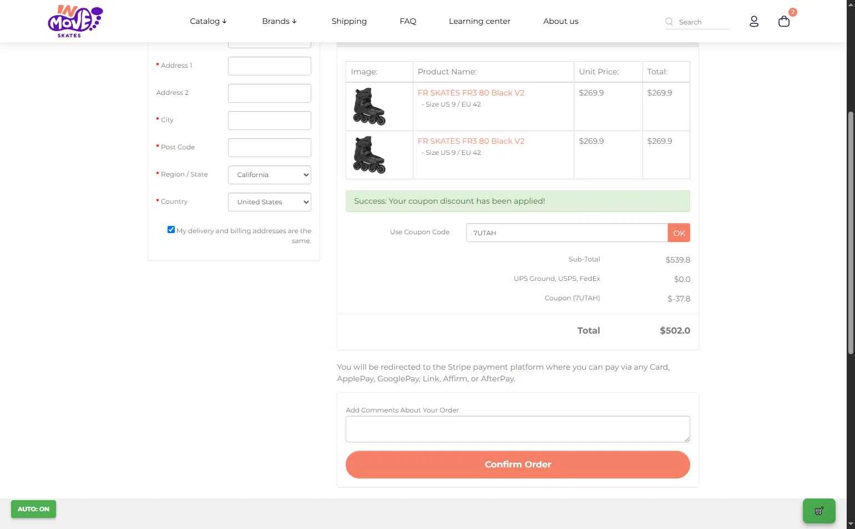
Task: Focus the City input field
Action: (x=270, y=120)
